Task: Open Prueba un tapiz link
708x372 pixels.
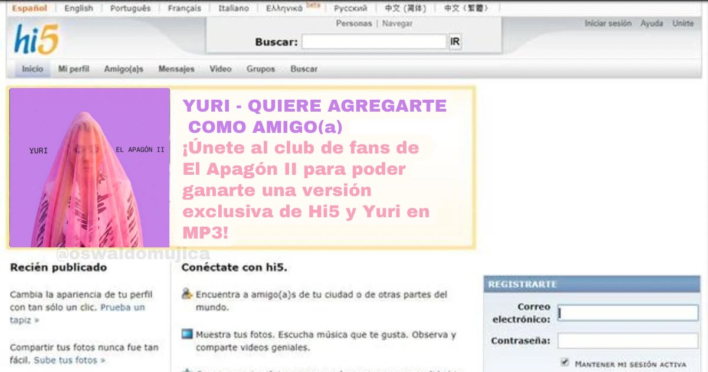Action: pos(77,314)
